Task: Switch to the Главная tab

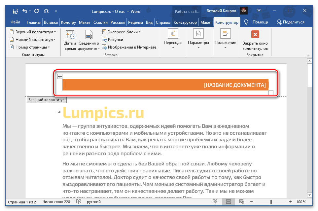Action: (x=34, y=22)
